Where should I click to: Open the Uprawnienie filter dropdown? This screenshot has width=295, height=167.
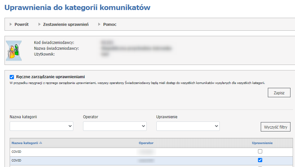[188, 126]
